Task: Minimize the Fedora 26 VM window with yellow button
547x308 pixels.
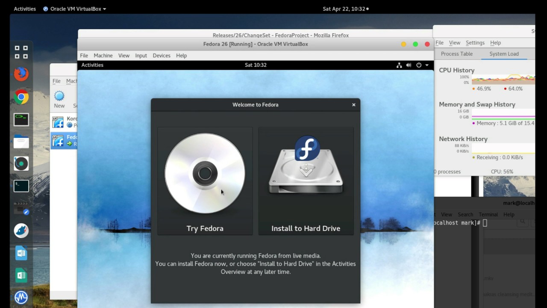Action: point(403,44)
